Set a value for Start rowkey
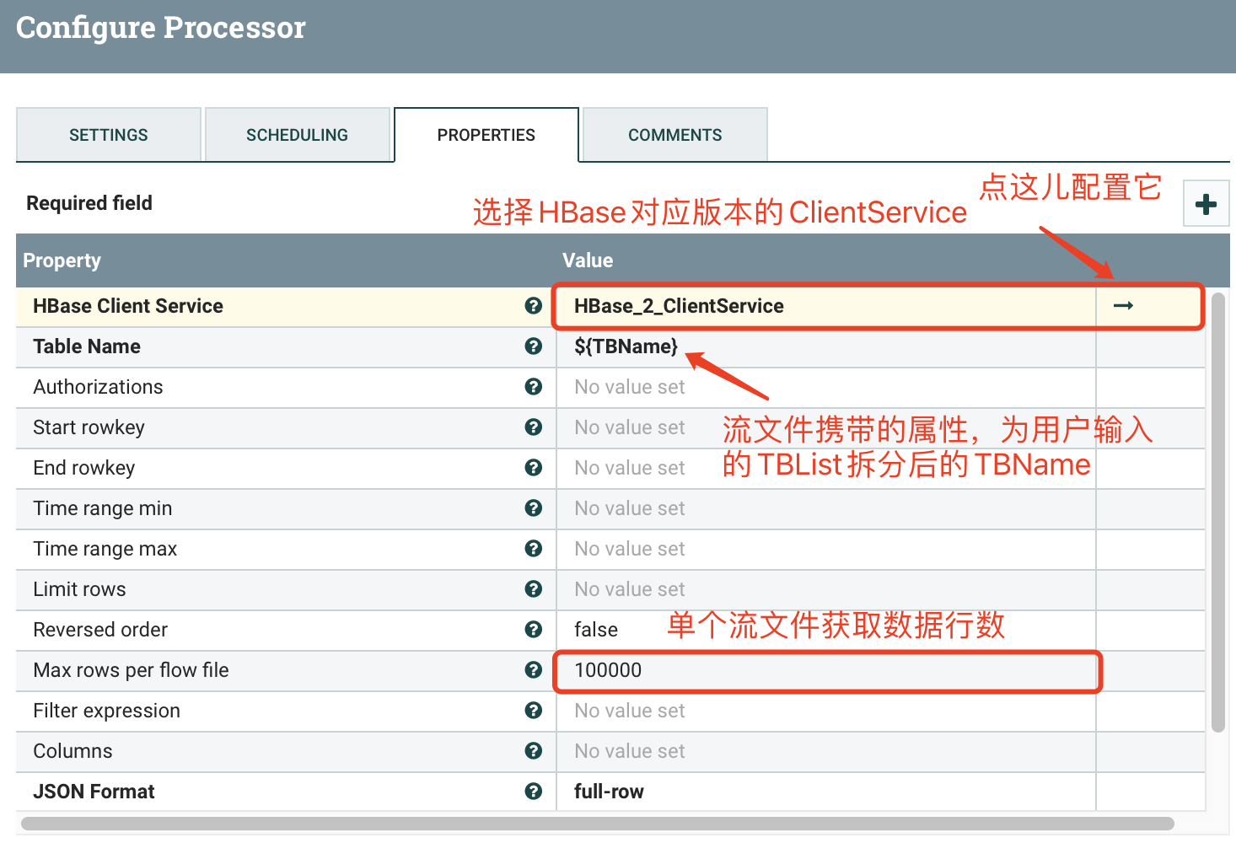 pyautogui.click(x=826, y=427)
